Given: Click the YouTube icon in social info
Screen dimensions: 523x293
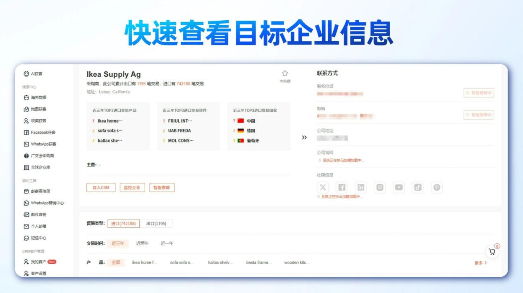Looking at the screenshot, I should coord(398,187).
